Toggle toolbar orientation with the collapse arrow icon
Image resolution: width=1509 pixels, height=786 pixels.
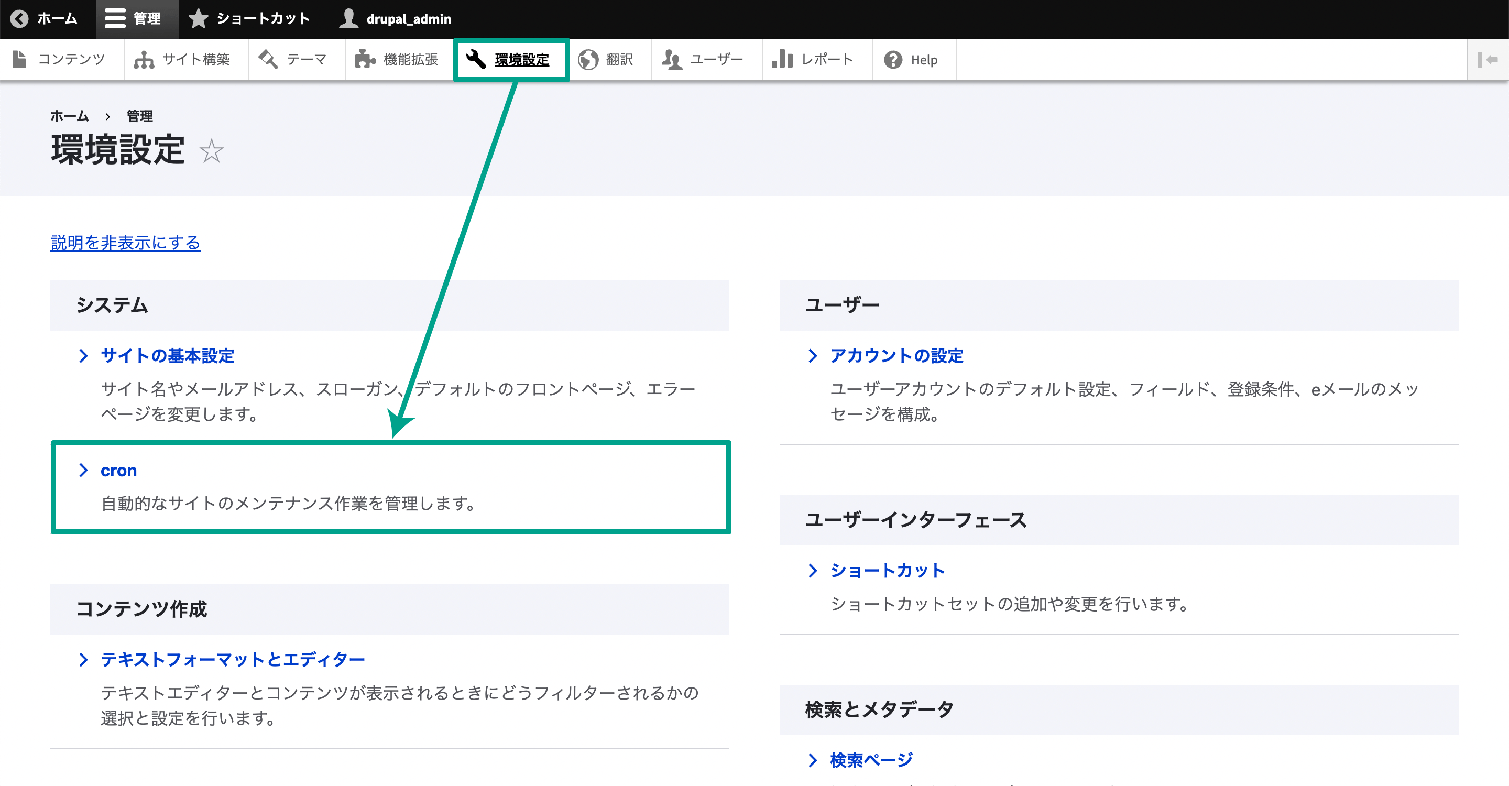click(x=1488, y=59)
